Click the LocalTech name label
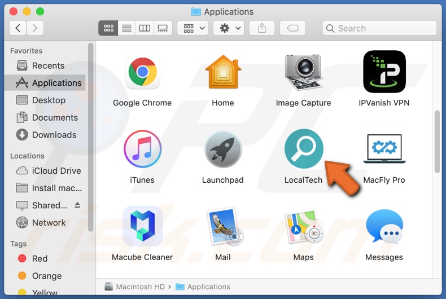The height and width of the screenshot is (299, 446). (304, 180)
